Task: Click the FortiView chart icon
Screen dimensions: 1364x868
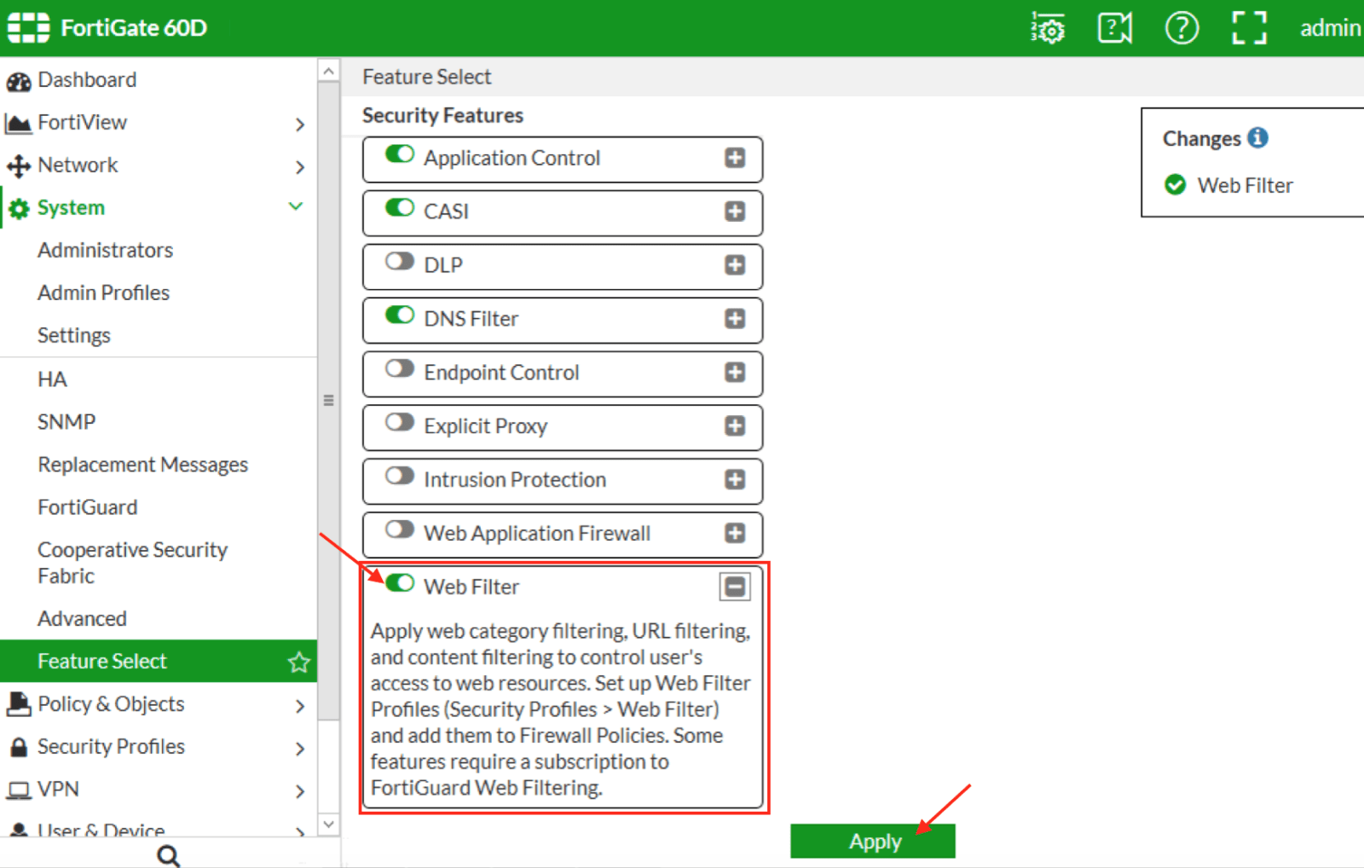Action: click(18, 124)
